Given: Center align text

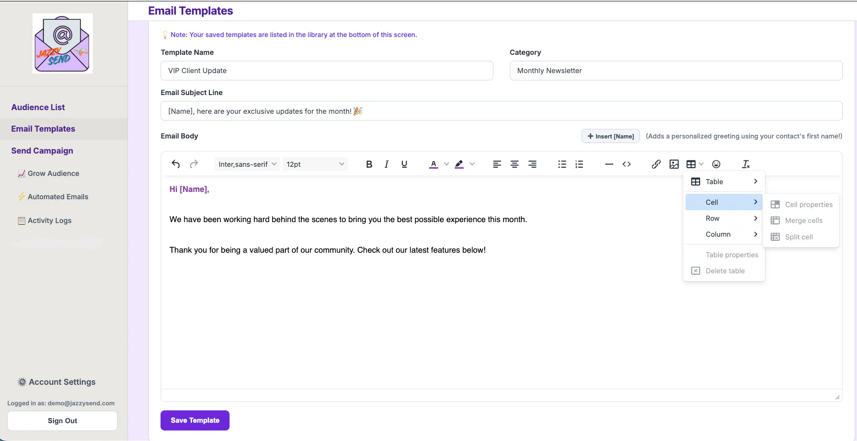Looking at the screenshot, I should click(x=514, y=164).
